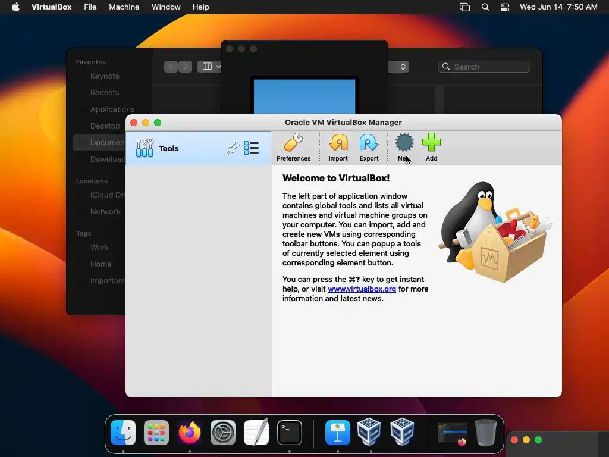Click the second VirtualBox cube Dock icon

click(402, 431)
